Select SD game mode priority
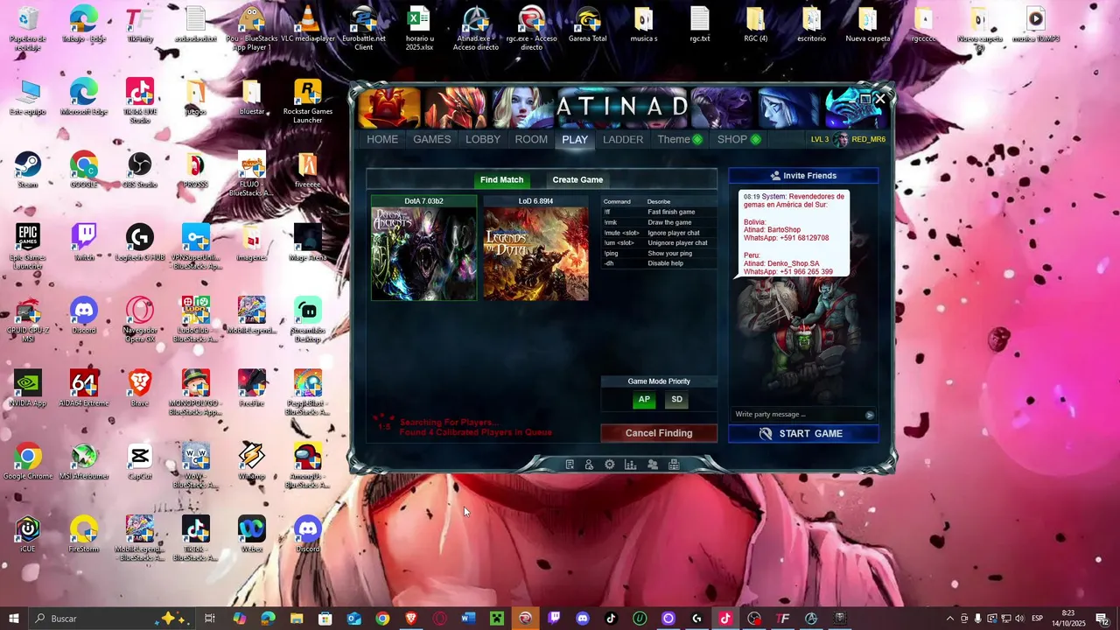 tap(676, 400)
